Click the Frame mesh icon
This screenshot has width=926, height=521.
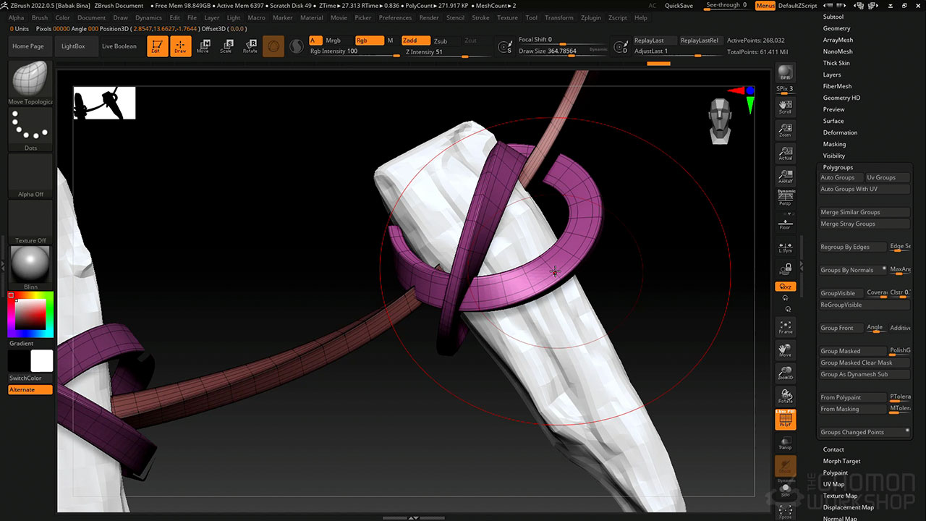(785, 327)
